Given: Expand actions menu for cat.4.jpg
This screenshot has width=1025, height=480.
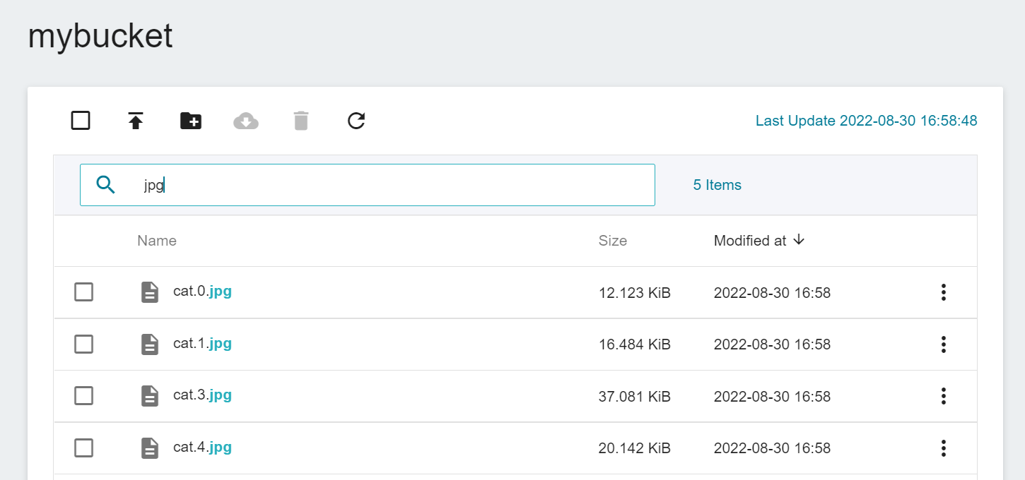Looking at the screenshot, I should [943, 448].
